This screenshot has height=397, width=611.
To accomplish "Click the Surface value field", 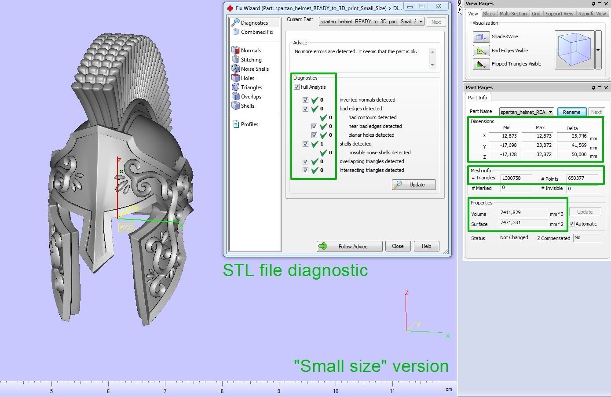I will 523,223.
